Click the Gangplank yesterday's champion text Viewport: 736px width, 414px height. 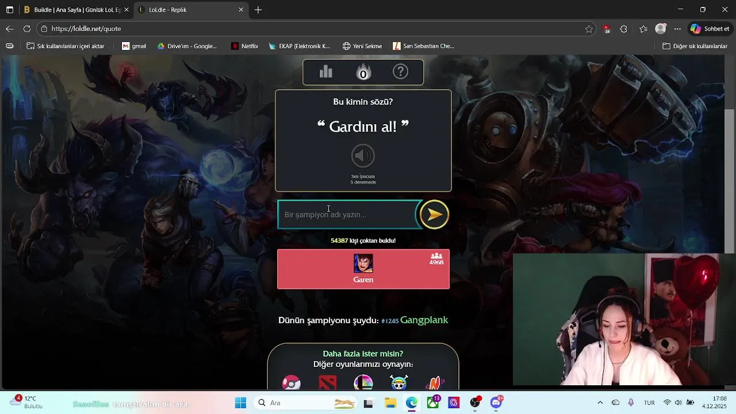point(424,320)
